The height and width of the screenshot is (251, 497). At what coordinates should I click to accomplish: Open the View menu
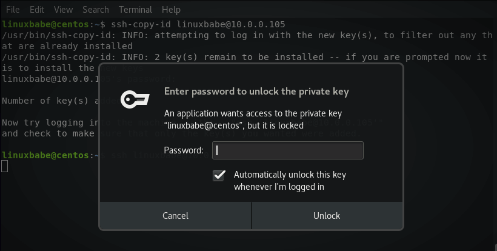click(x=63, y=10)
